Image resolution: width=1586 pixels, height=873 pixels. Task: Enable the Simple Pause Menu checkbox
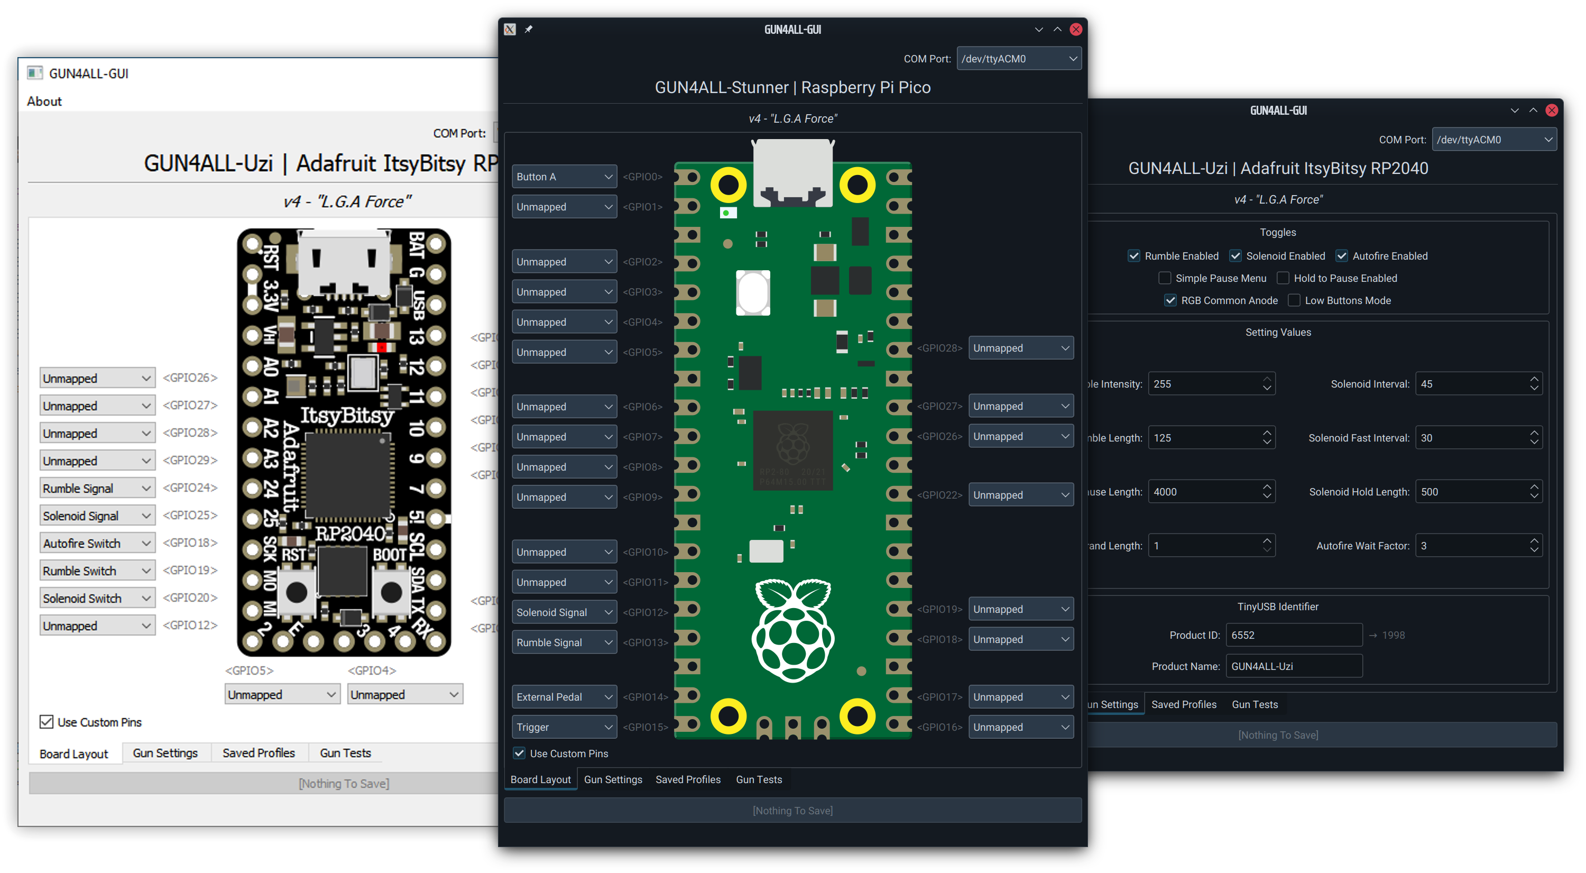coord(1164,278)
